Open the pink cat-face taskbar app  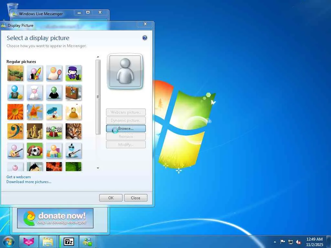(29, 242)
